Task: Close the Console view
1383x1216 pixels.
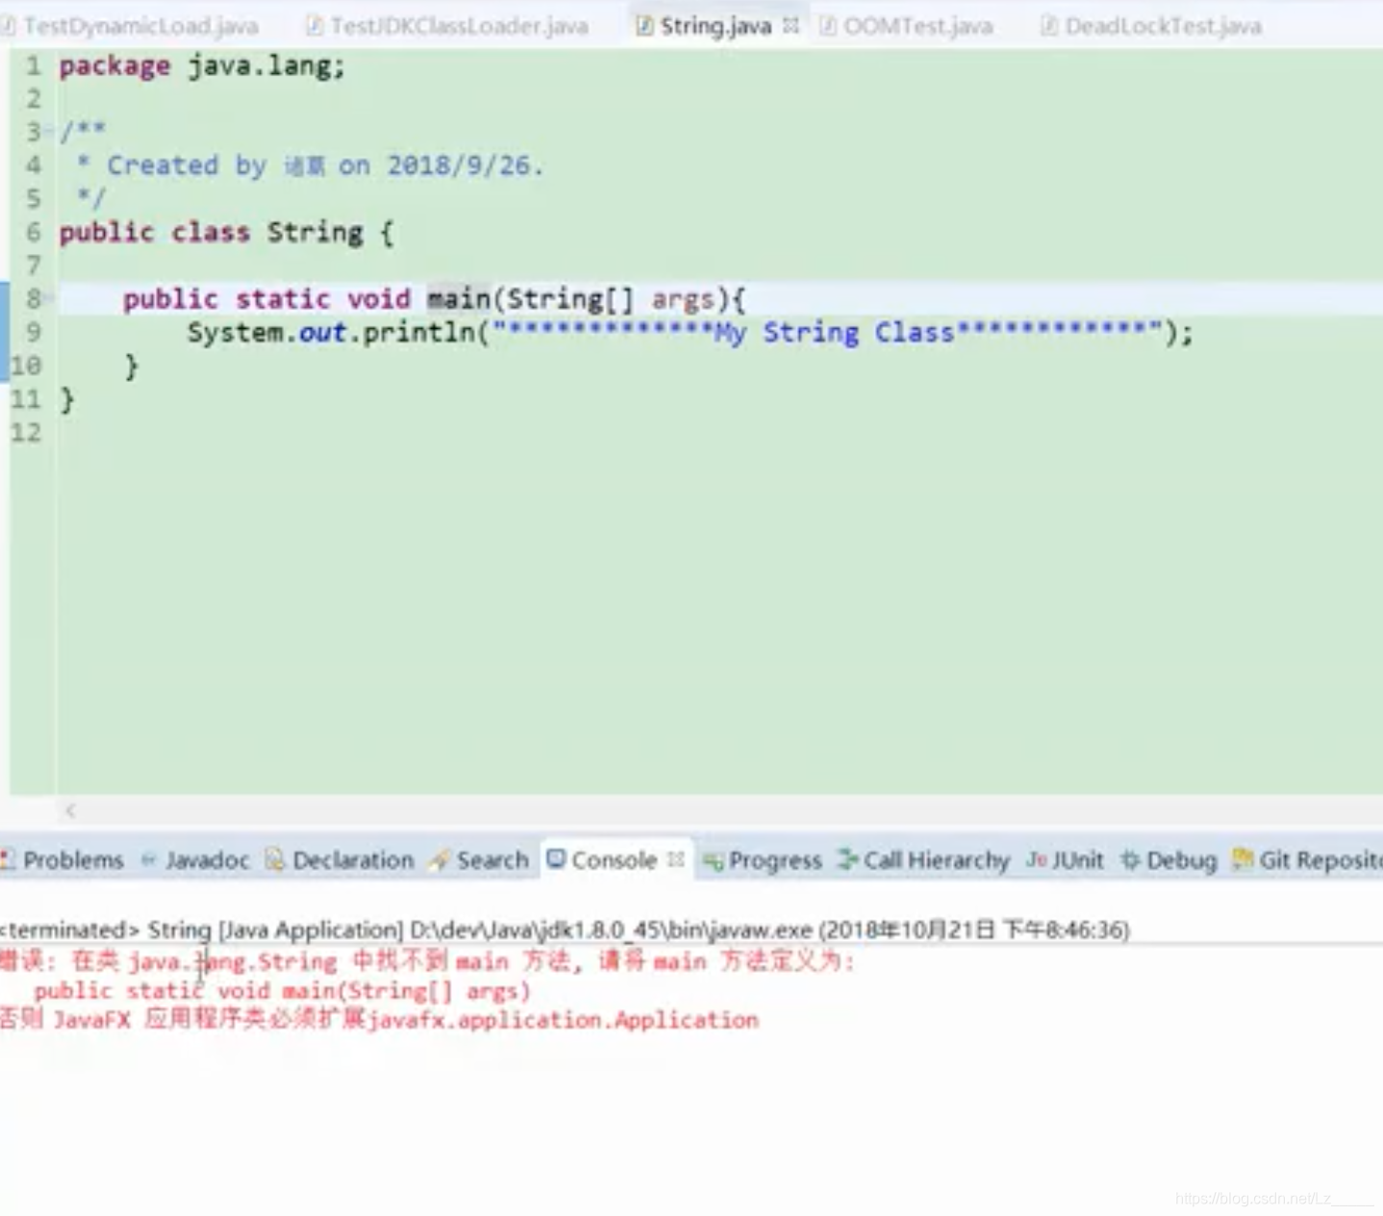Action: tap(676, 859)
